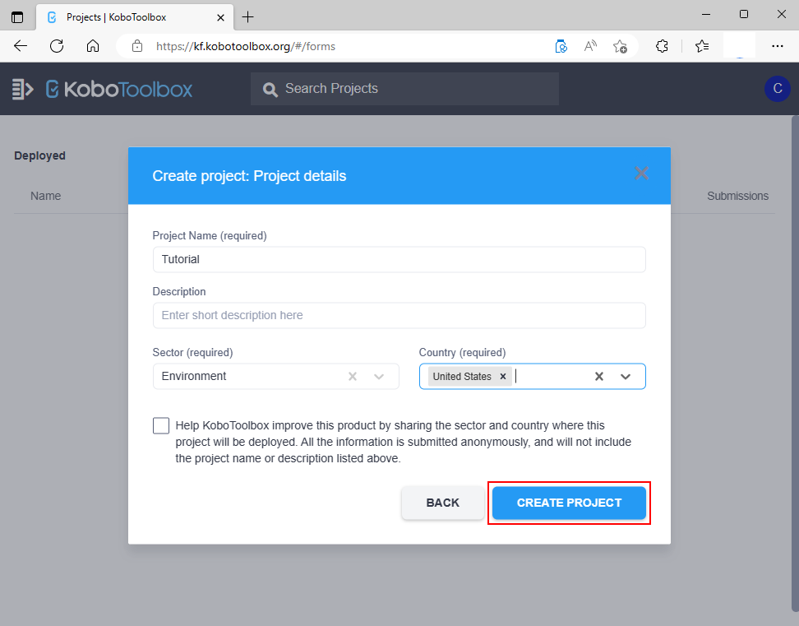Expand the Sector dropdown
Viewport: 799px width, 626px height.
[379, 377]
